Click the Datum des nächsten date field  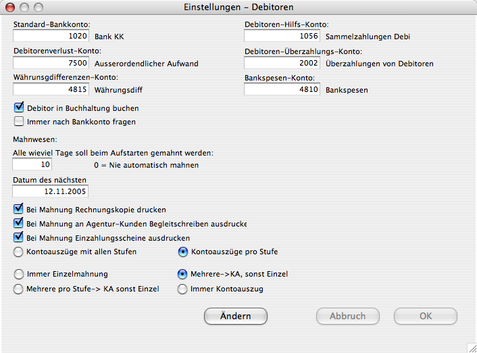tap(51, 191)
